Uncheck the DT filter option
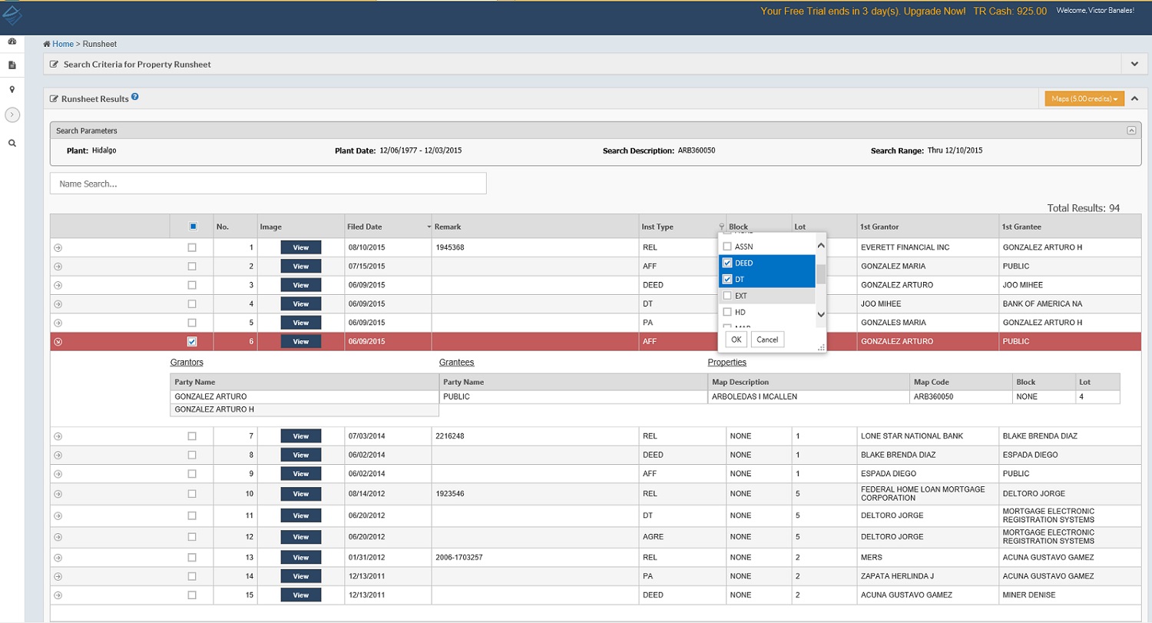 coord(727,279)
